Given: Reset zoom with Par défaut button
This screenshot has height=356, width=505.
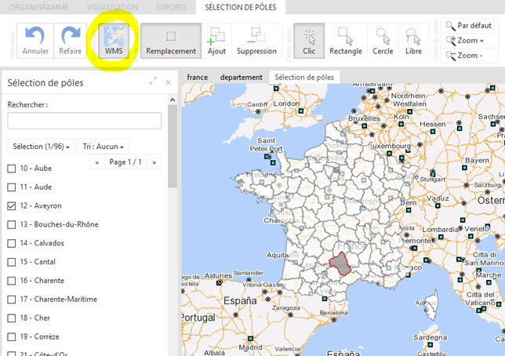Looking at the screenshot, I should coord(469,25).
